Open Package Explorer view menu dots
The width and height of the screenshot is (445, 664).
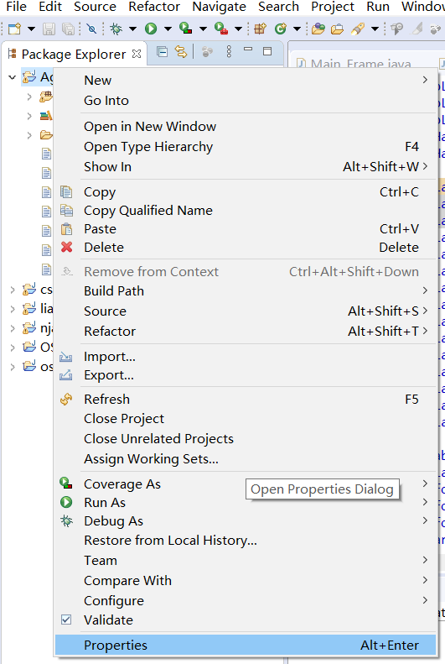pos(229,52)
